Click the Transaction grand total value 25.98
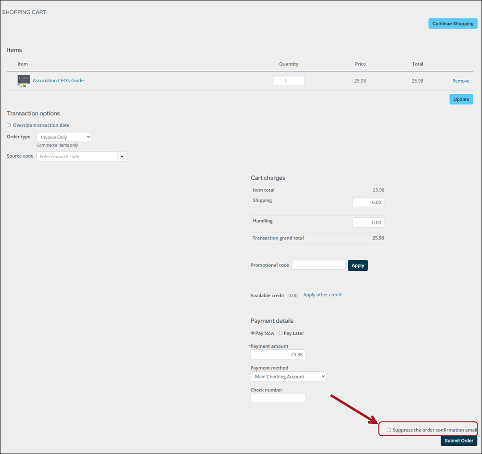 (x=378, y=238)
